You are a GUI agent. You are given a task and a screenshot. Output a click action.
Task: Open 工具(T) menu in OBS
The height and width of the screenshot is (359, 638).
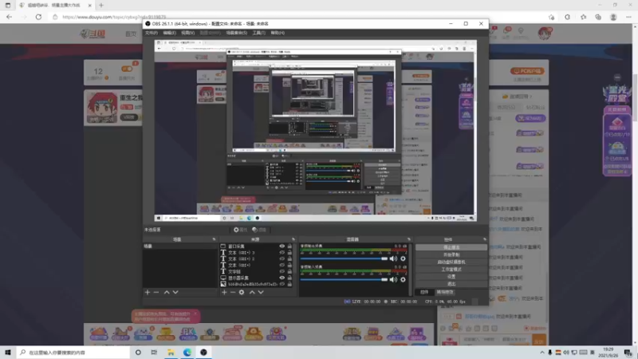(x=258, y=33)
